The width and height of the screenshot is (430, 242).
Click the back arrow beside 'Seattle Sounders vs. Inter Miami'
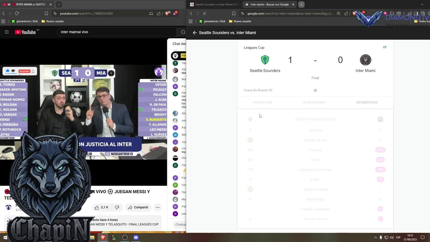click(195, 33)
